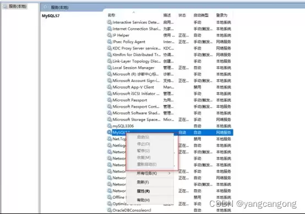Click the Inter... description in the IPsec Policy Agent row

(169, 42)
